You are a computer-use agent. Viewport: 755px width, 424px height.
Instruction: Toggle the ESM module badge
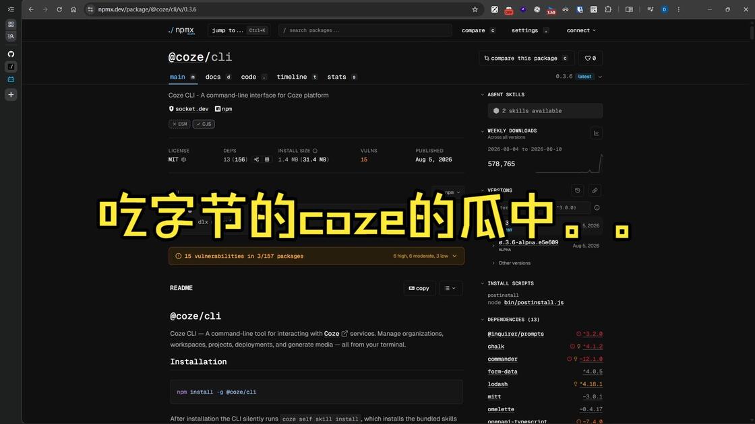pos(179,124)
